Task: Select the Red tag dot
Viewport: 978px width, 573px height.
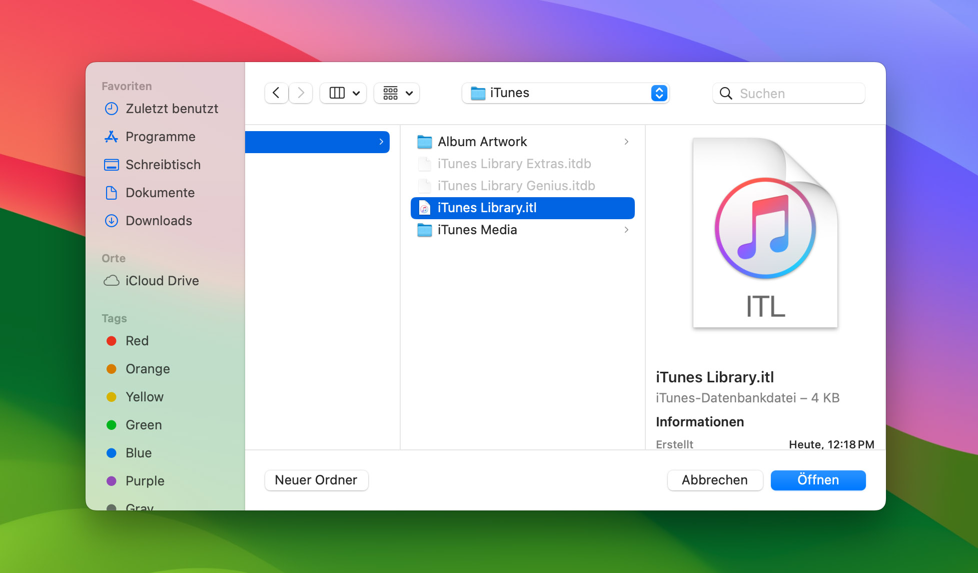Action: click(112, 341)
